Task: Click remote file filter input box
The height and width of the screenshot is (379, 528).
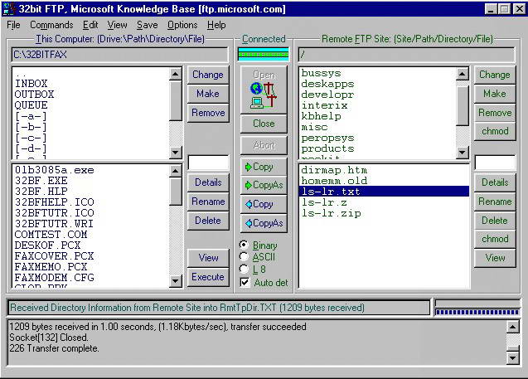Action: coord(495,163)
